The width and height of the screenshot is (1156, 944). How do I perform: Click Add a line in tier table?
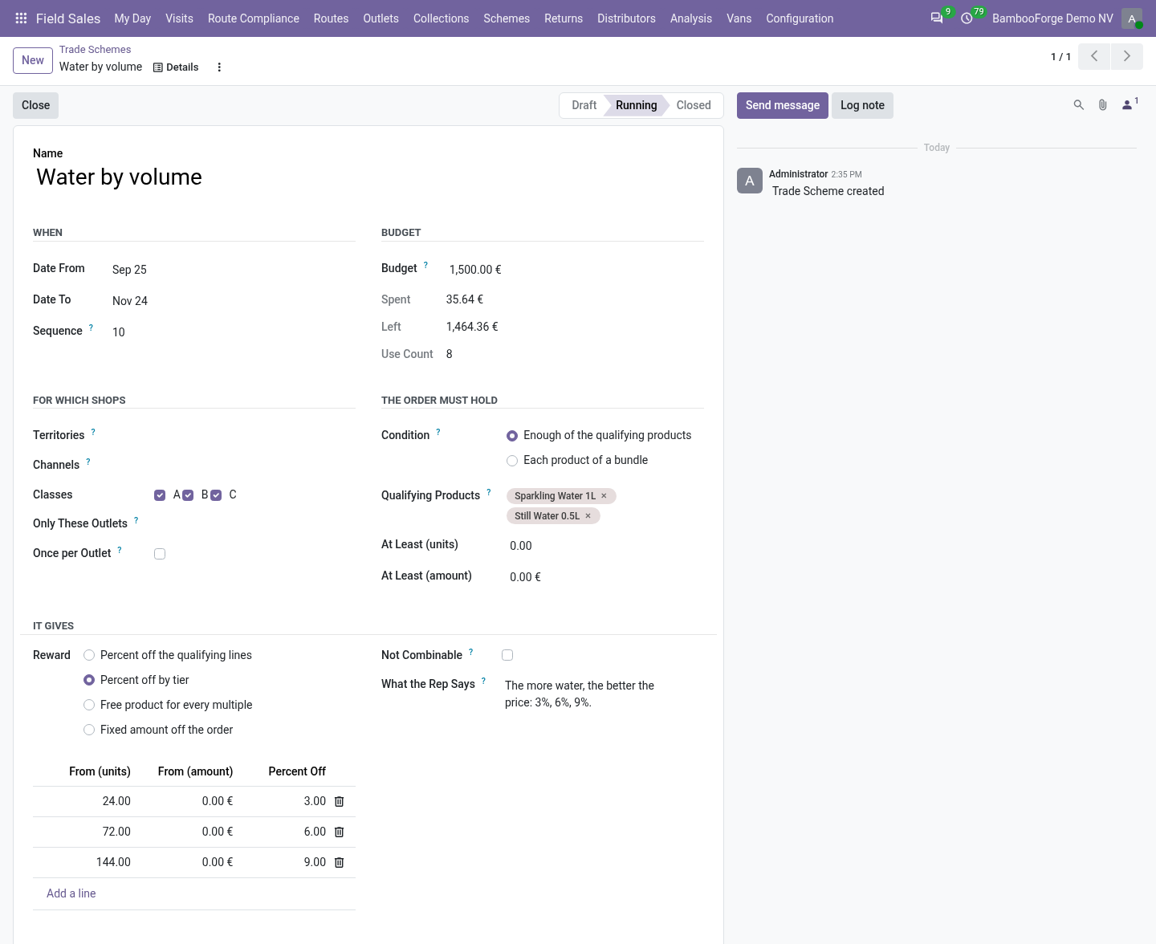click(71, 893)
